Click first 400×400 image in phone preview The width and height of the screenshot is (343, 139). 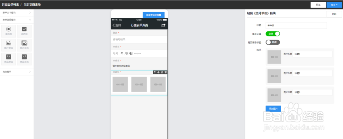[x=120, y=84]
